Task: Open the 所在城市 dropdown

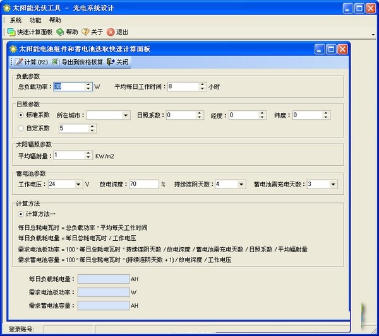Action: point(126,115)
